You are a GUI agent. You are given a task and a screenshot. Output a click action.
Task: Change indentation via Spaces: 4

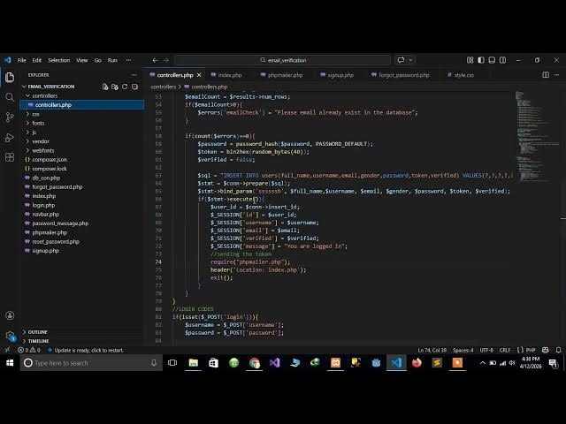(463, 350)
